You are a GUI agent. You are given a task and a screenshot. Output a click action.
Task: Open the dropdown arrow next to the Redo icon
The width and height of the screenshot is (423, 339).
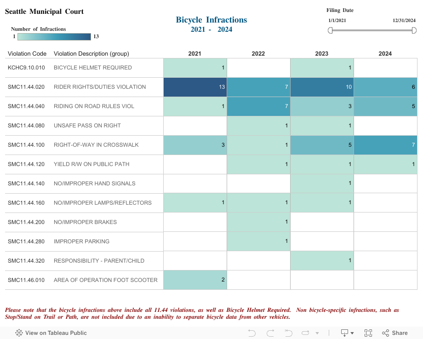(317, 332)
